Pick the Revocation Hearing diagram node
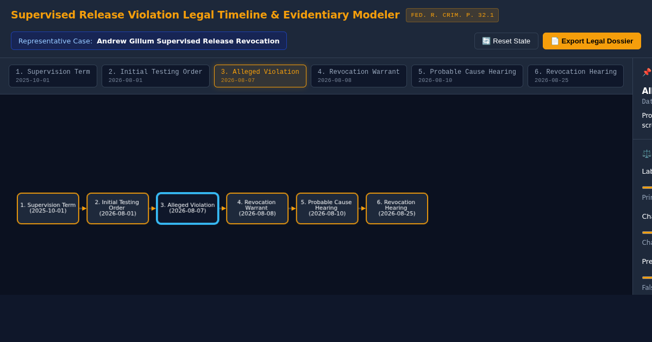Screen dimensions: 652x342 pos(397,208)
